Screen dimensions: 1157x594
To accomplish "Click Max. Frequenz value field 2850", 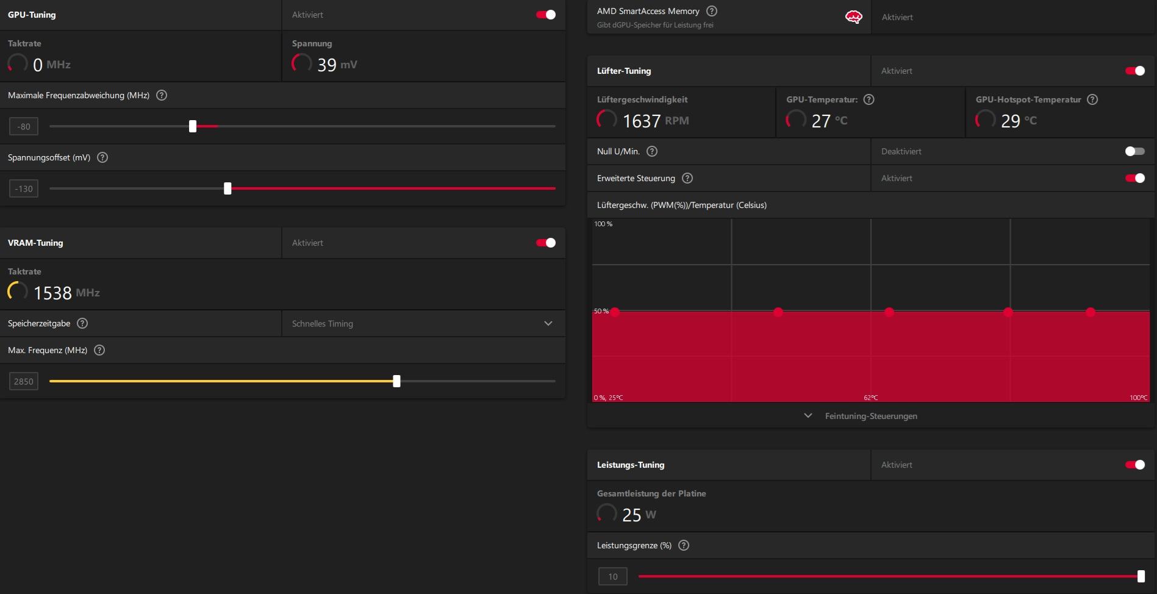I will click(24, 381).
